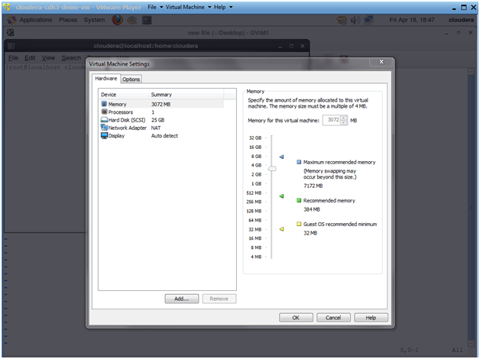
Task: Select the Memory device row
Action: [161, 105]
